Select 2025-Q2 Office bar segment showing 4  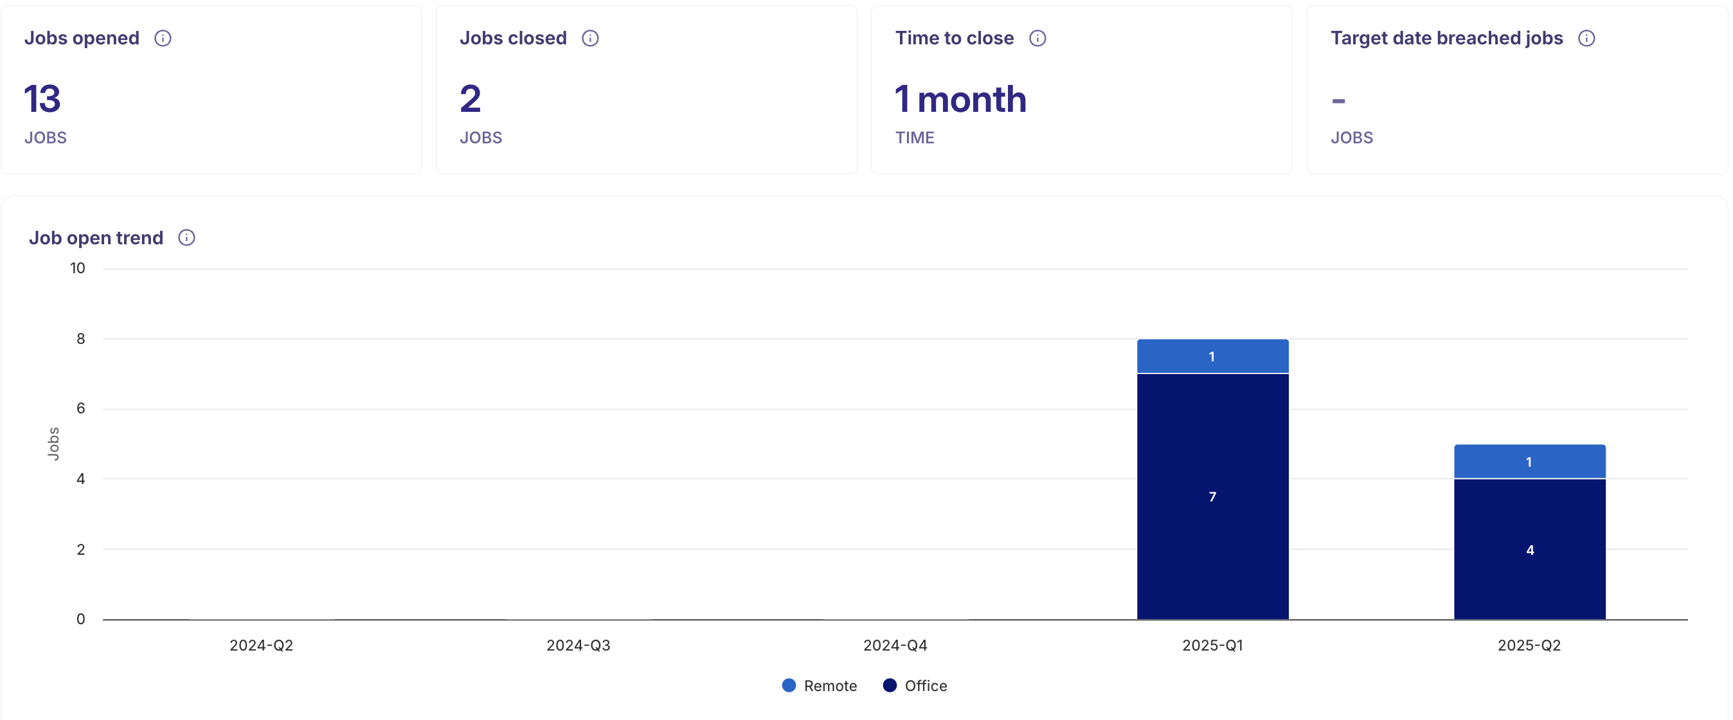(x=1529, y=549)
